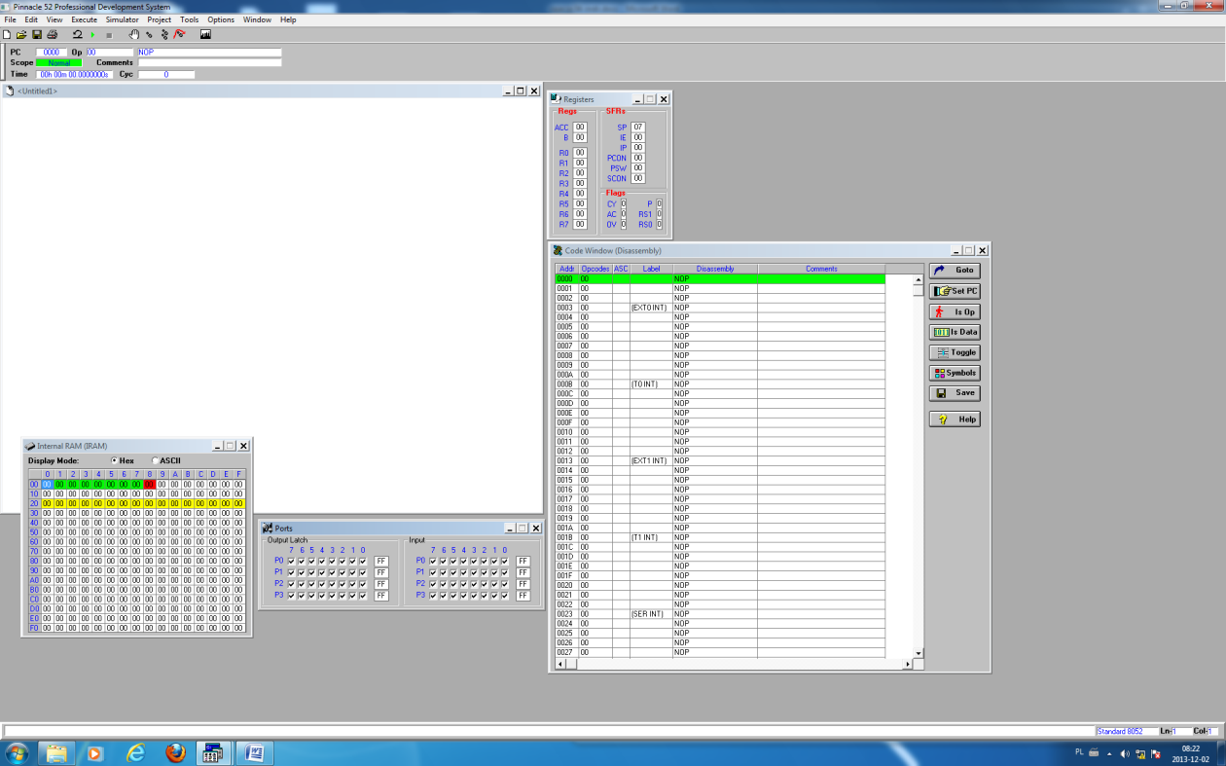Click the Output Latch P0 value field FF
The width and height of the screenshot is (1226, 766).
tap(381, 561)
